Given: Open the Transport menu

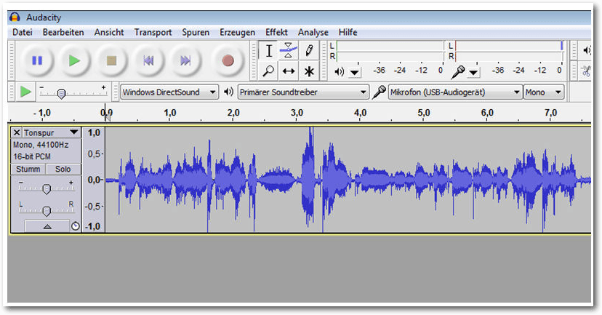Looking at the screenshot, I should 153,32.
